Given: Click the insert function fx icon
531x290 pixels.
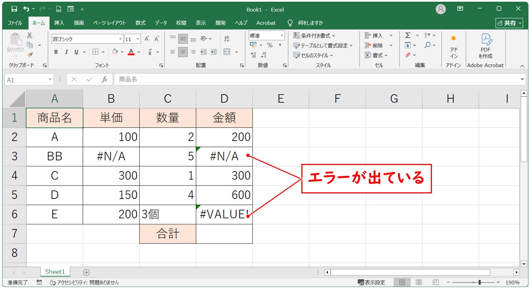Looking at the screenshot, I should (x=104, y=80).
